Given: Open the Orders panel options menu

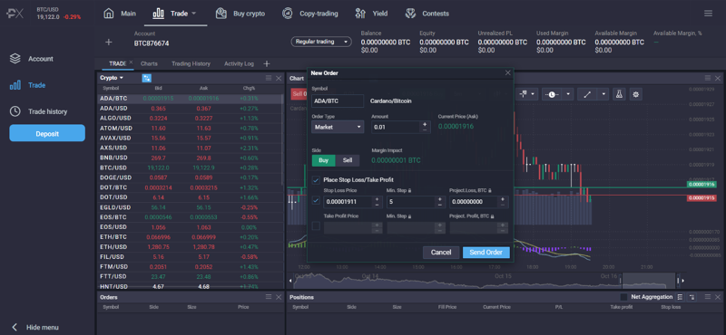Looking at the screenshot, I should pyautogui.click(x=269, y=297).
